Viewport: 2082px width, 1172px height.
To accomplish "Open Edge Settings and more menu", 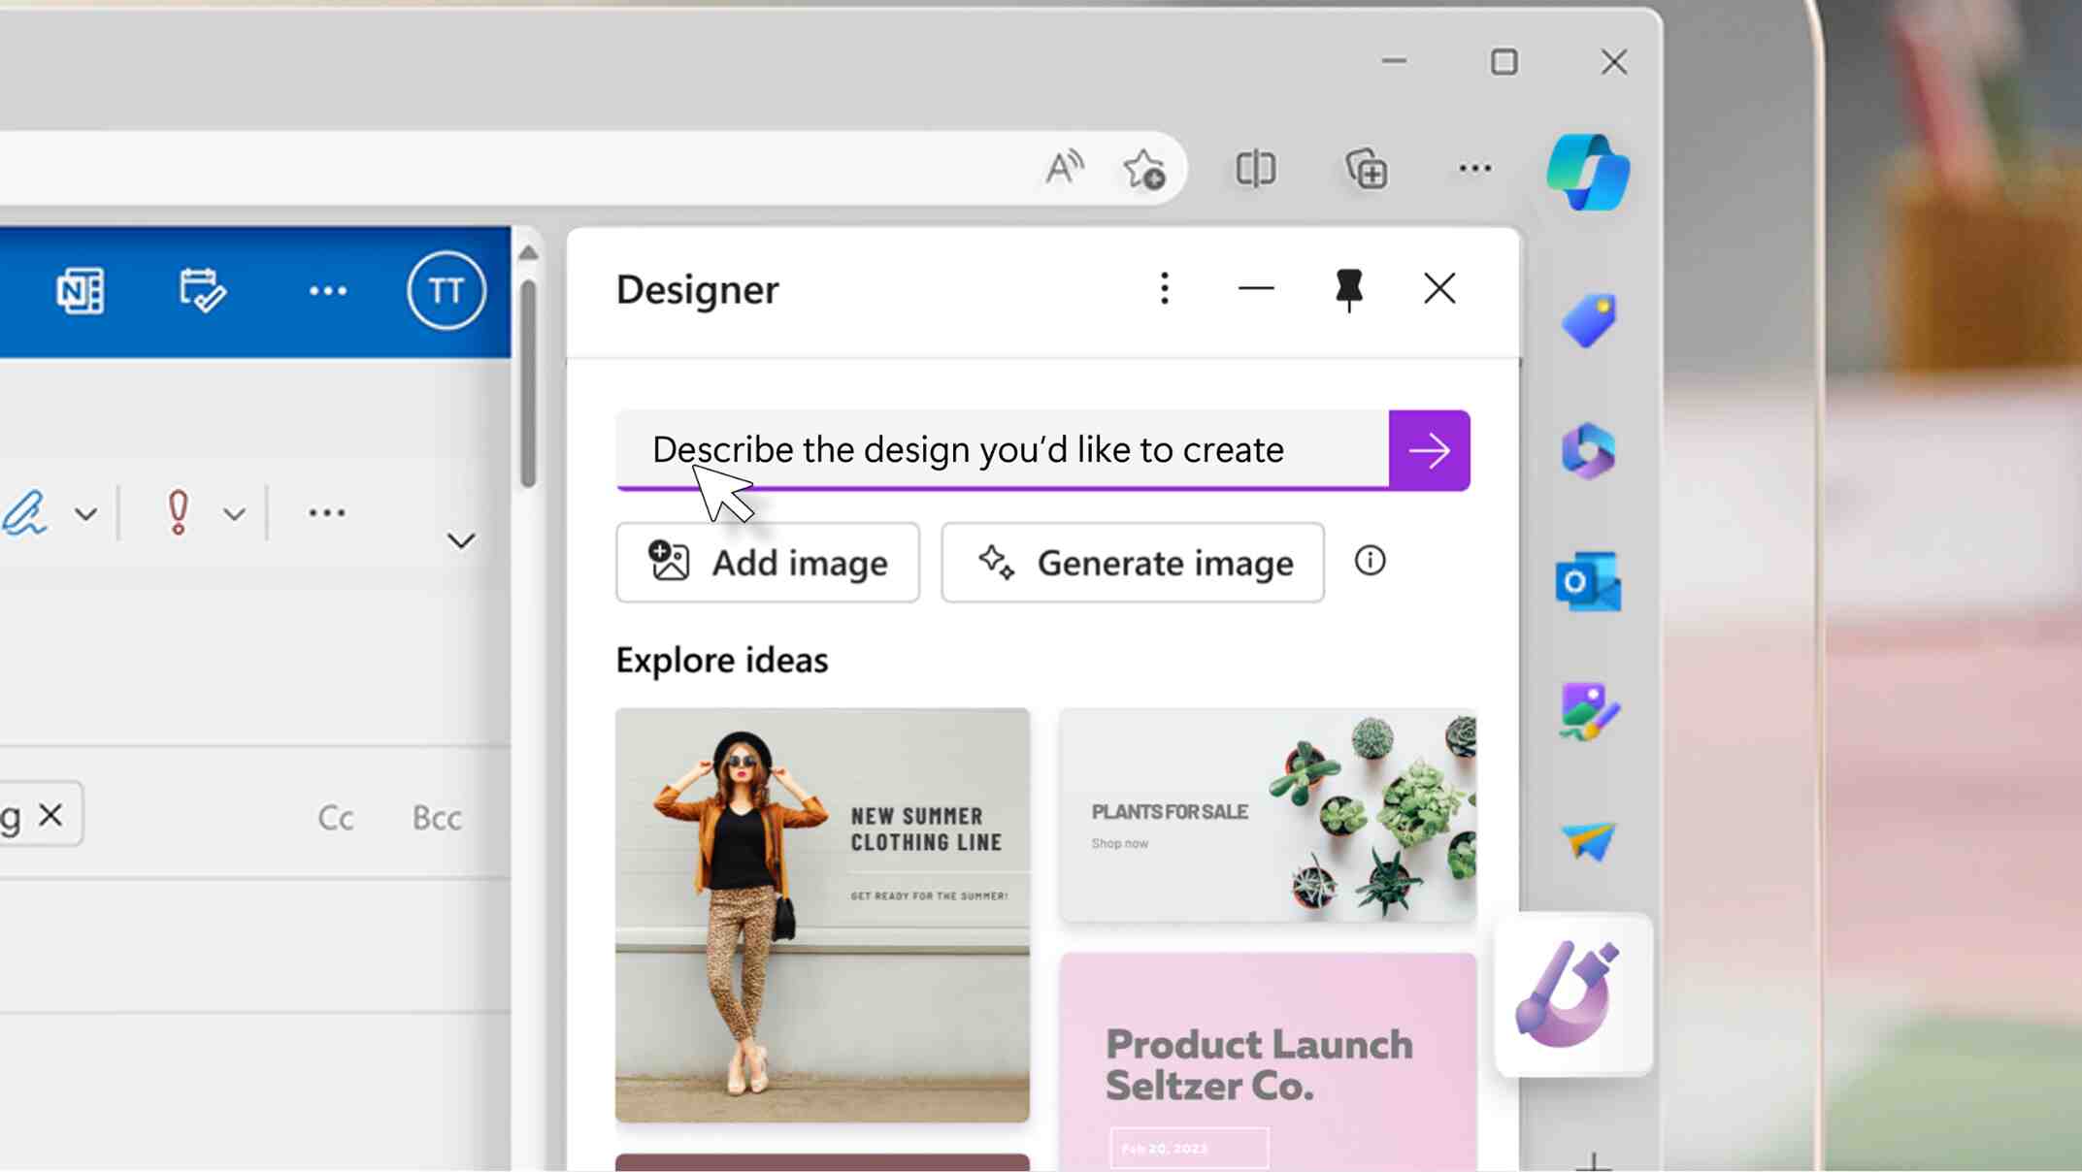I will pos(1474,169).
